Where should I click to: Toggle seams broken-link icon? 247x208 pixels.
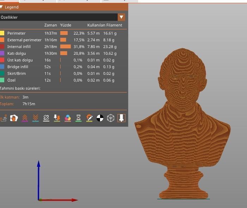pos(46,118)
